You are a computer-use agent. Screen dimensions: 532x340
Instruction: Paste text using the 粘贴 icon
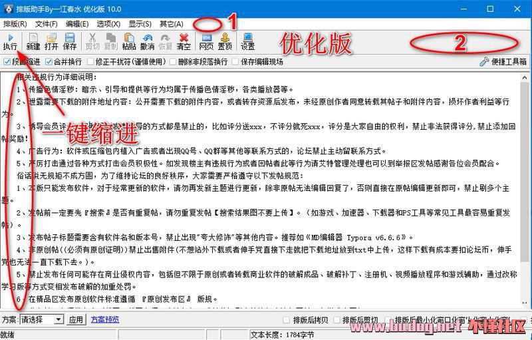point(129,42)
